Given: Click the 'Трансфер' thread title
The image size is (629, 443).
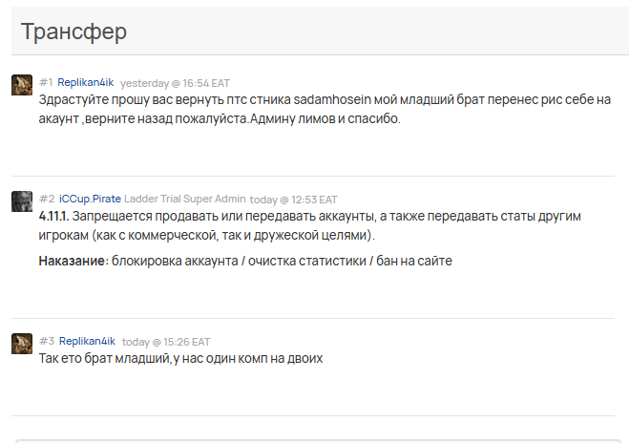Looking at the screenshot, I should pyautogui.click(x=73, y=32).
